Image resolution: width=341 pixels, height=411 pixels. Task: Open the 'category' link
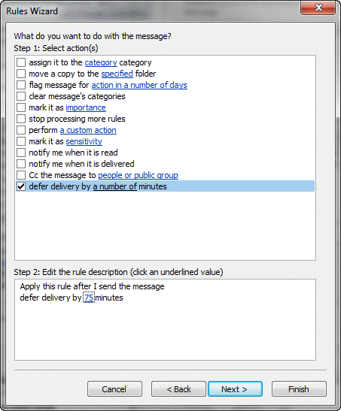pos(101,62)
